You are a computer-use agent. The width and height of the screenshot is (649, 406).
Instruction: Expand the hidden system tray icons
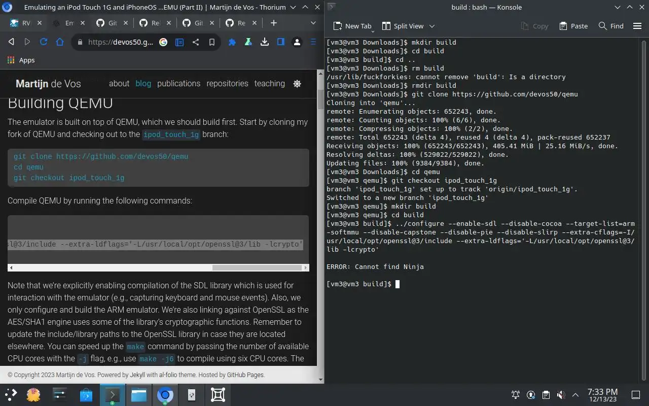click(x=575, y=395)
